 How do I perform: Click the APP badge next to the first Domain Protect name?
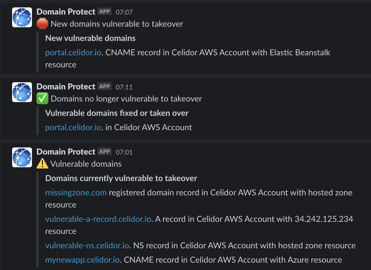click(x=104, y=11)
